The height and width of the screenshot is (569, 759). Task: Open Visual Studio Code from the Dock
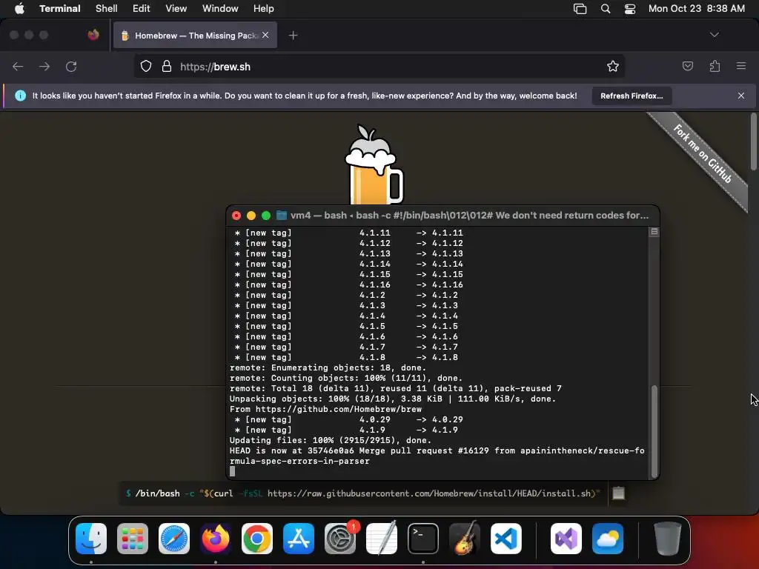pyautogui.click(x=506, y=539)
